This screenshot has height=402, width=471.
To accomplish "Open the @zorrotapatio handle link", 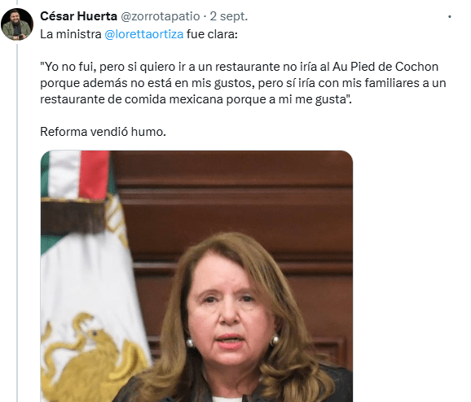I will (x=160, y=16).
